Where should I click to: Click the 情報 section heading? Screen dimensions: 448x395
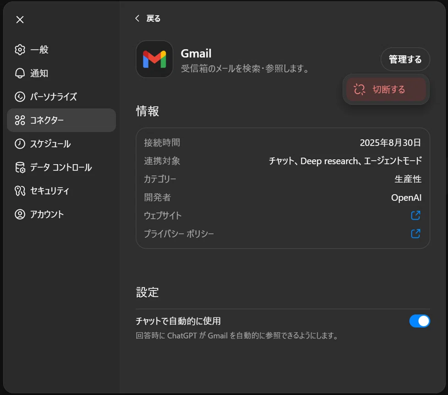[x=148, y=111]
